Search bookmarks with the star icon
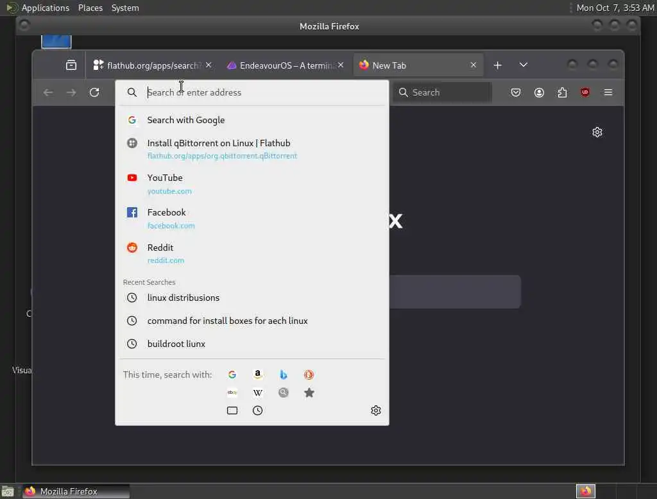 point(309,393)
